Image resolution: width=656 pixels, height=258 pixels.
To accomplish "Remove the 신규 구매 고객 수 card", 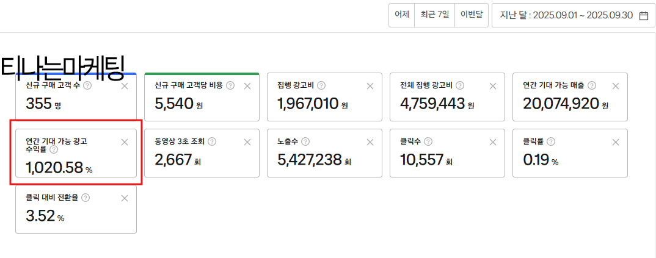I will [x=125, y=86].
